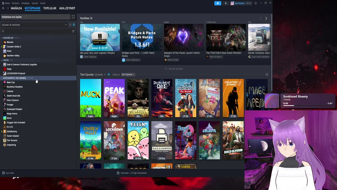The height and width of the screenshot is (190, 337).
Task: Open the Görünüm menu
Action: coord(16,3)
